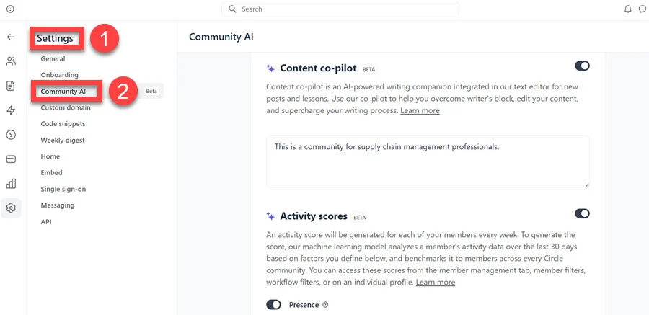Click the community description text area
Screen dimensions: 649x315
pyautogui.click(x=428, y=161)
